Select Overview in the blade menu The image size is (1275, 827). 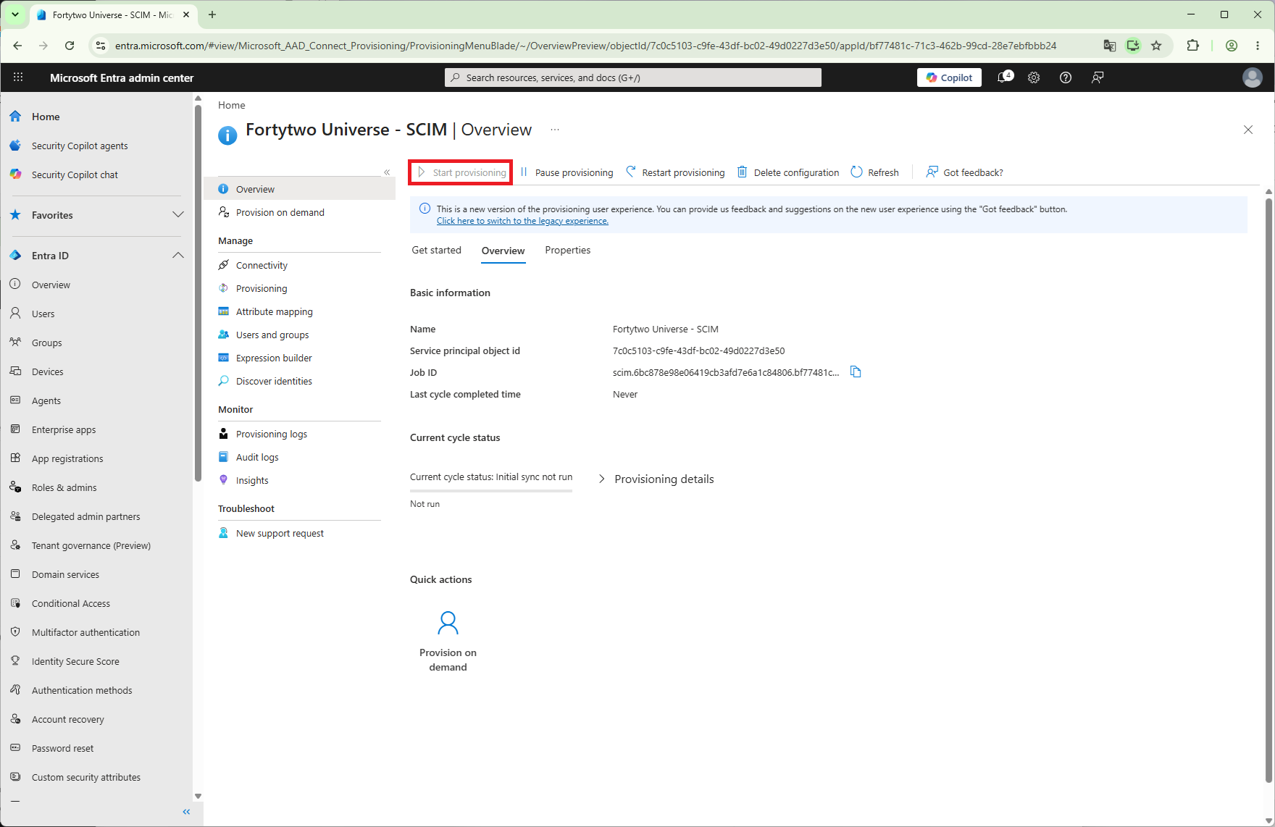coord(300,189)
